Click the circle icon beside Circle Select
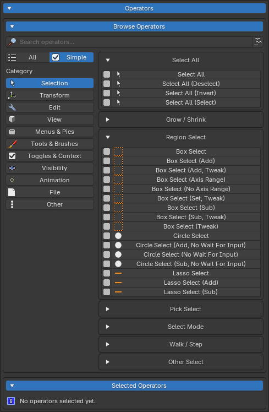The width and height of the screenshot is (269, 412). pyautogui.click(x=118, y=236)
